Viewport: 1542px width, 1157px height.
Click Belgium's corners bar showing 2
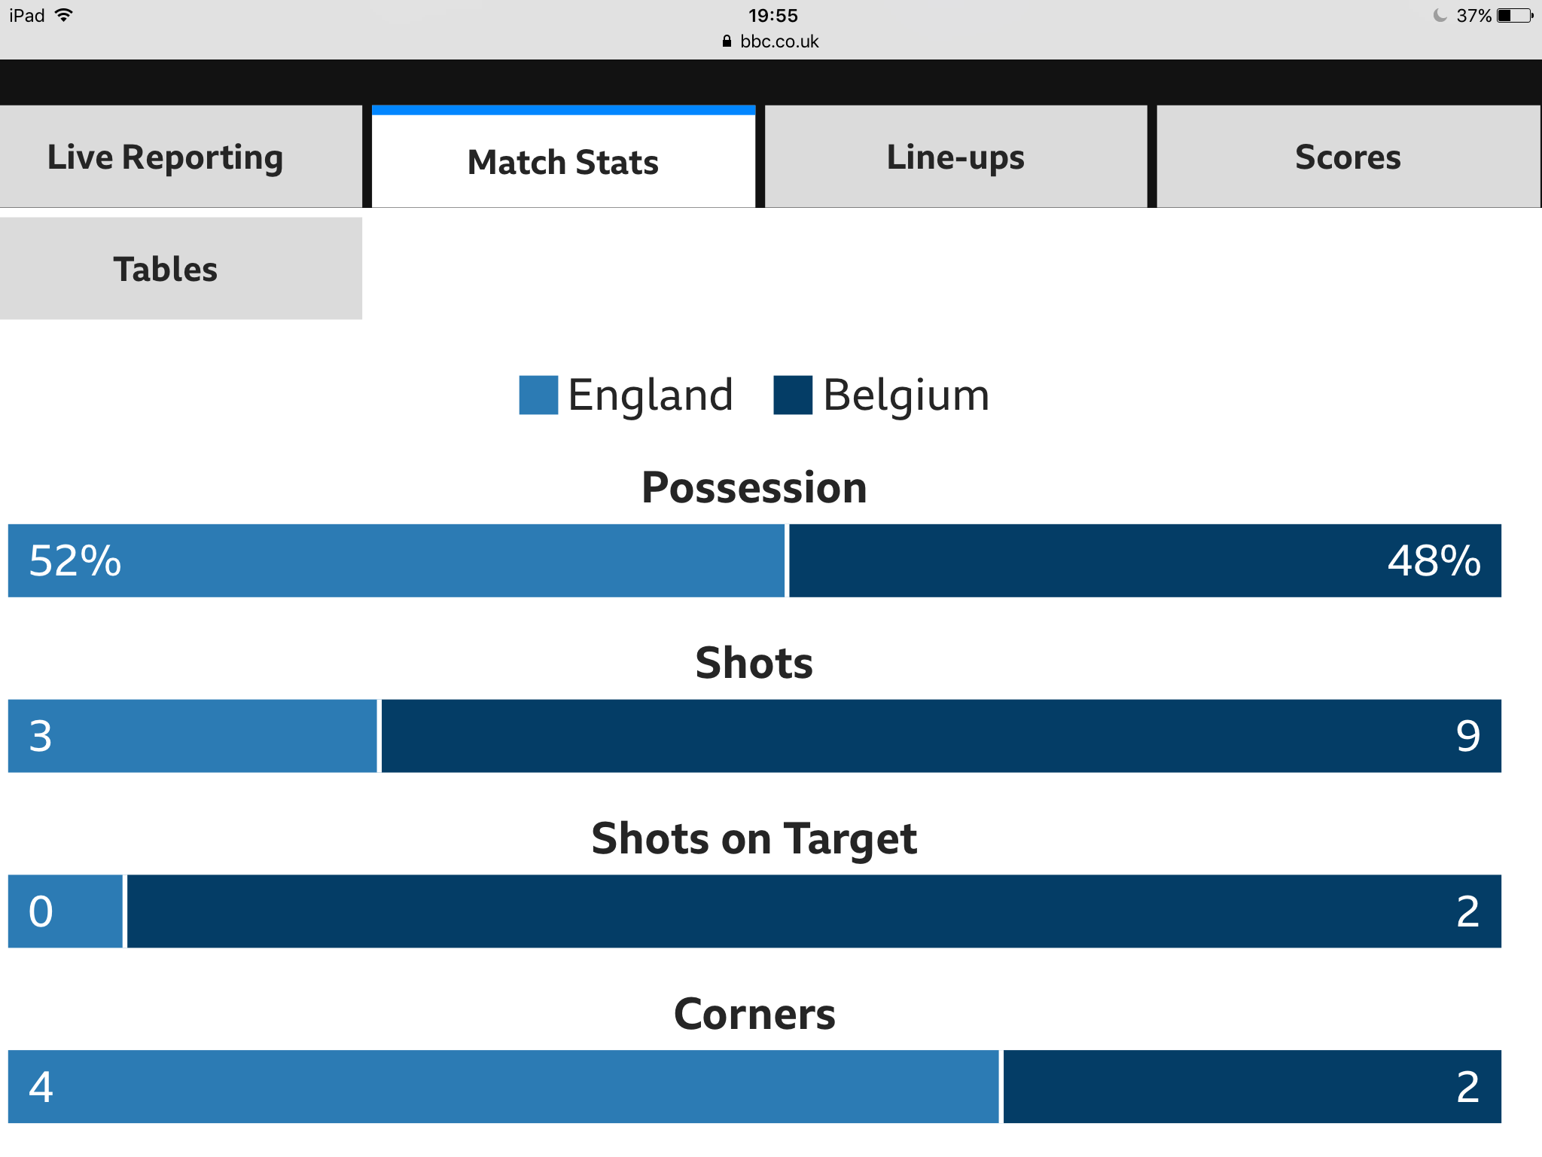[1252, 1086]
